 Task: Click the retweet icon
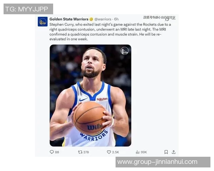point(80,152)
